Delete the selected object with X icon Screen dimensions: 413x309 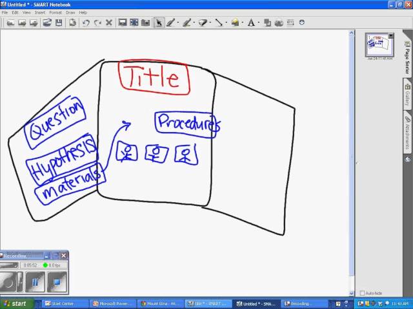point(109,23)
